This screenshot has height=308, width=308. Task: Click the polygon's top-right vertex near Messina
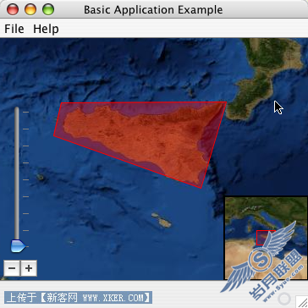(x=226, y=102)
